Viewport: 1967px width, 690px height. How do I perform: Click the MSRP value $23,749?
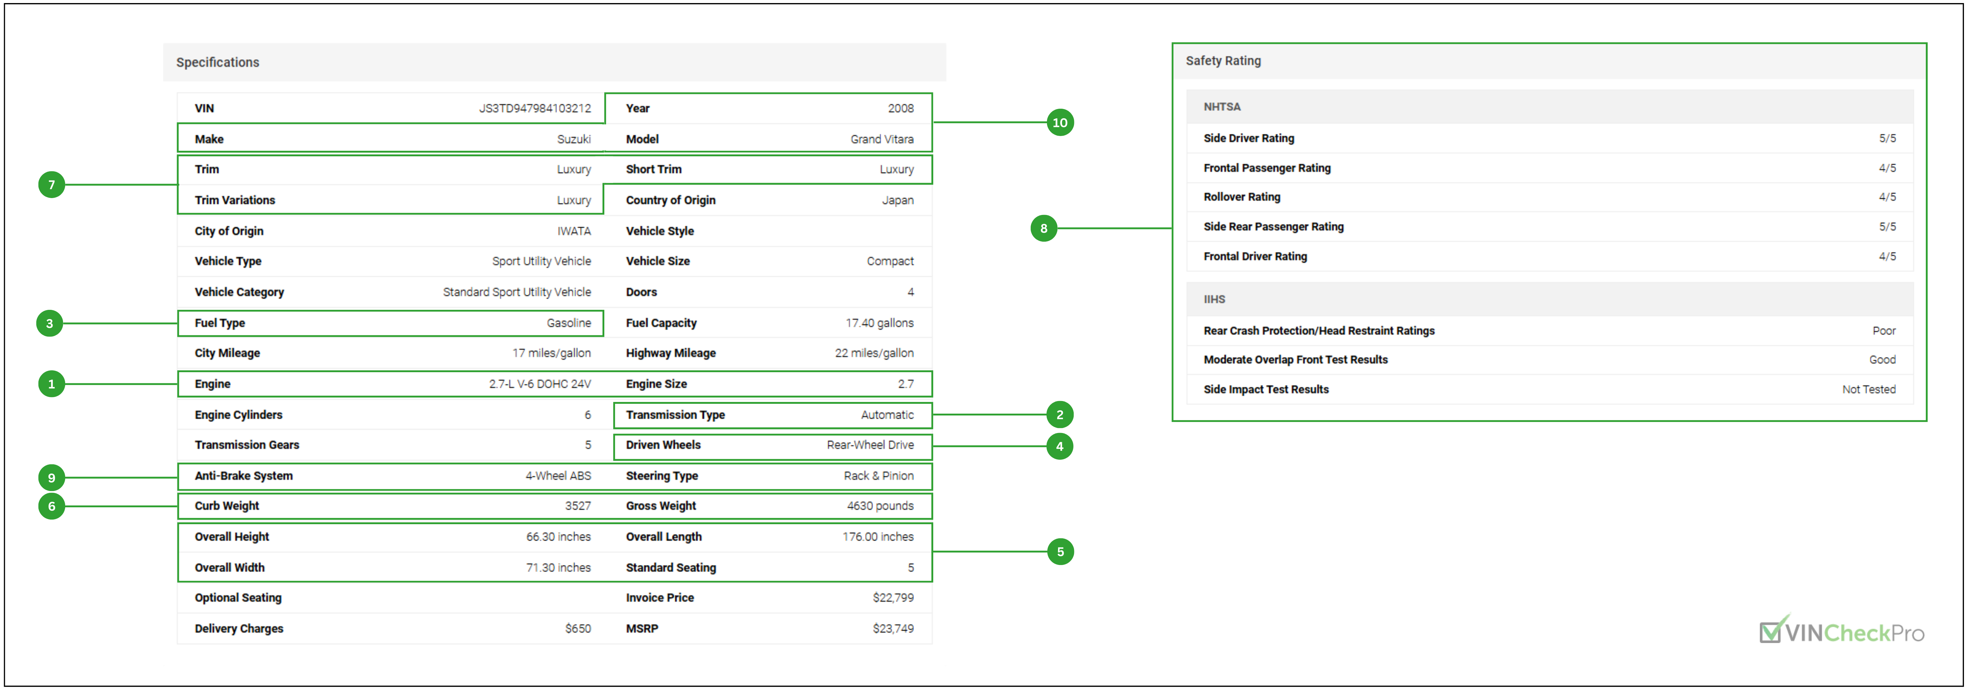(x=893, y=629)
